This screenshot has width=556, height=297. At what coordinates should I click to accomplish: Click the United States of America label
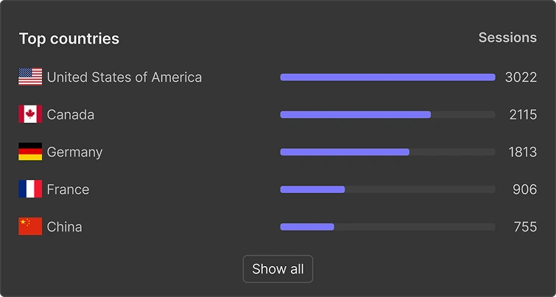(124, 77)
